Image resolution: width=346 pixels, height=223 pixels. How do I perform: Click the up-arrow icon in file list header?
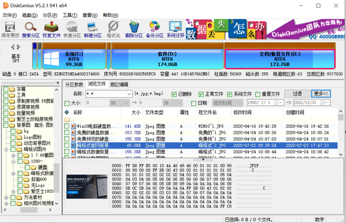(x=67, y=112)
